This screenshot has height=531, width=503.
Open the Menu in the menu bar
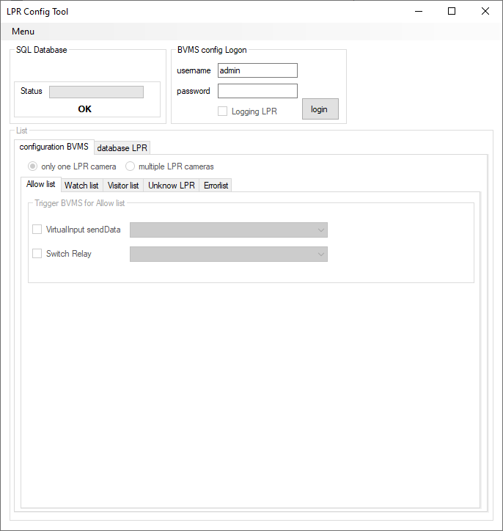point(23,32)
